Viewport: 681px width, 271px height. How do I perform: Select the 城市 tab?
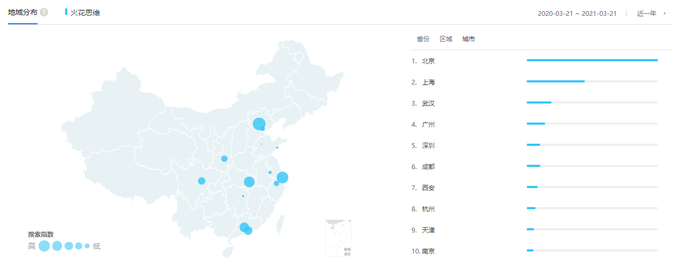click(469, 39)
